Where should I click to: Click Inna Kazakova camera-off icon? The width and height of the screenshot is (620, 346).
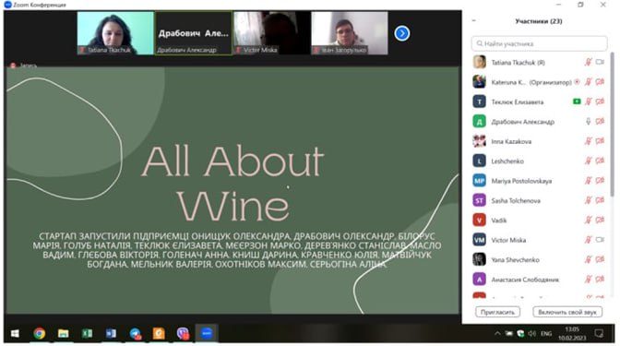pyautogui.click(x=600, y=141)
